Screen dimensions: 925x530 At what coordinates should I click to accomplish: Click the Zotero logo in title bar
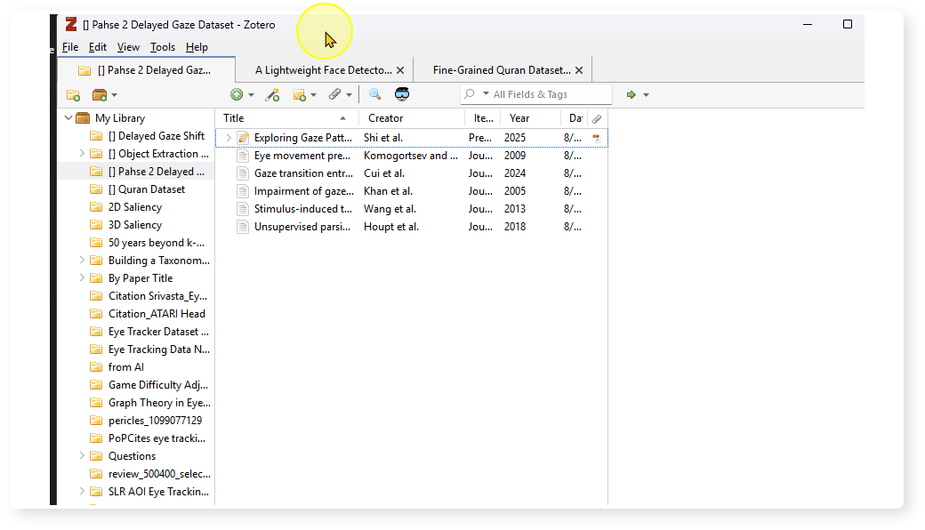coord(71,24)
